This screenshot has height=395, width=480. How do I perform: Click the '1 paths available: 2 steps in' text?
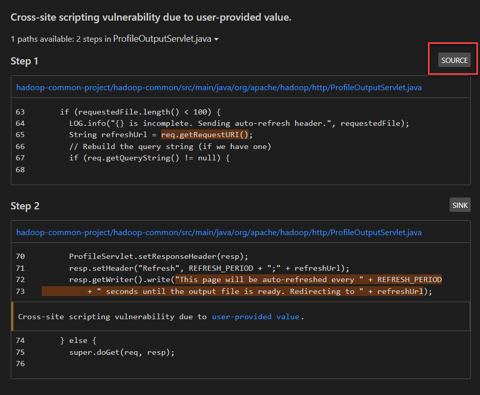[61, 39]
